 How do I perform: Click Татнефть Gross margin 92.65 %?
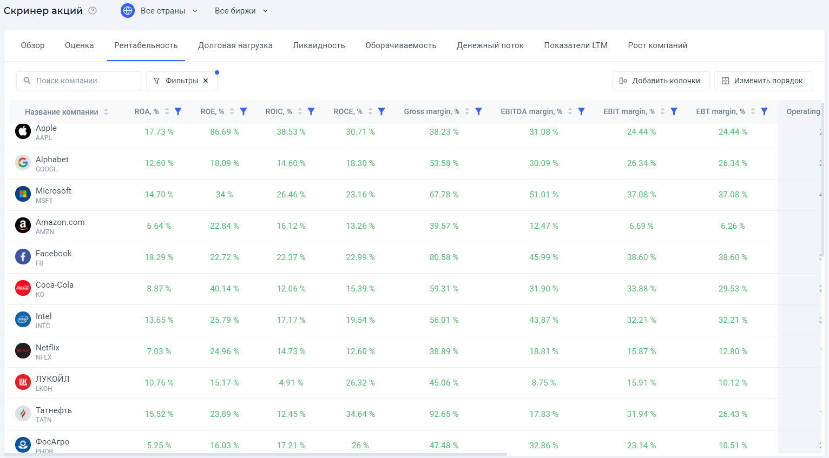(x=444, y=414)
